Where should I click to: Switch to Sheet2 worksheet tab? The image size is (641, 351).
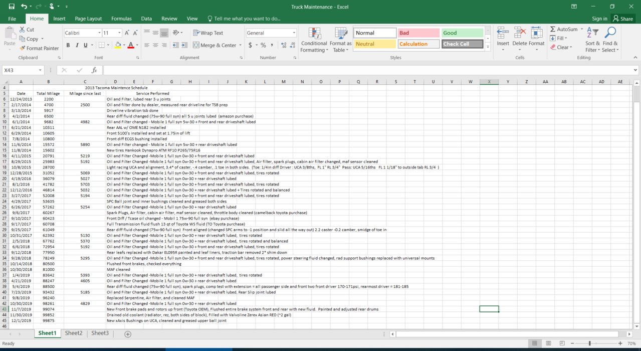[74, 333]
